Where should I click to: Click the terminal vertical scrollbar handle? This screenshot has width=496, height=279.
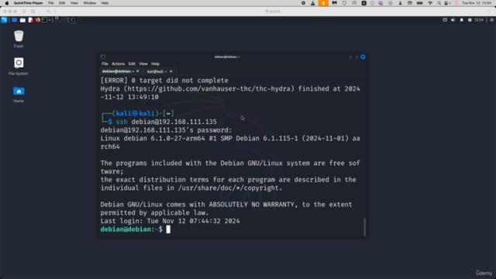[364, 227]
